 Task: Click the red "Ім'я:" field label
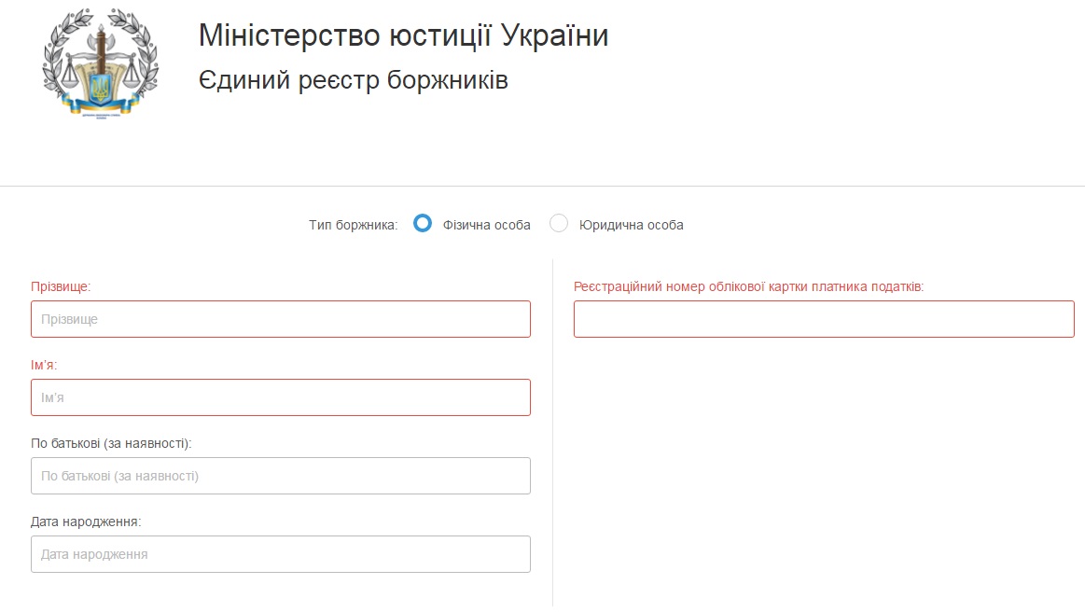(x=44, y=365)
